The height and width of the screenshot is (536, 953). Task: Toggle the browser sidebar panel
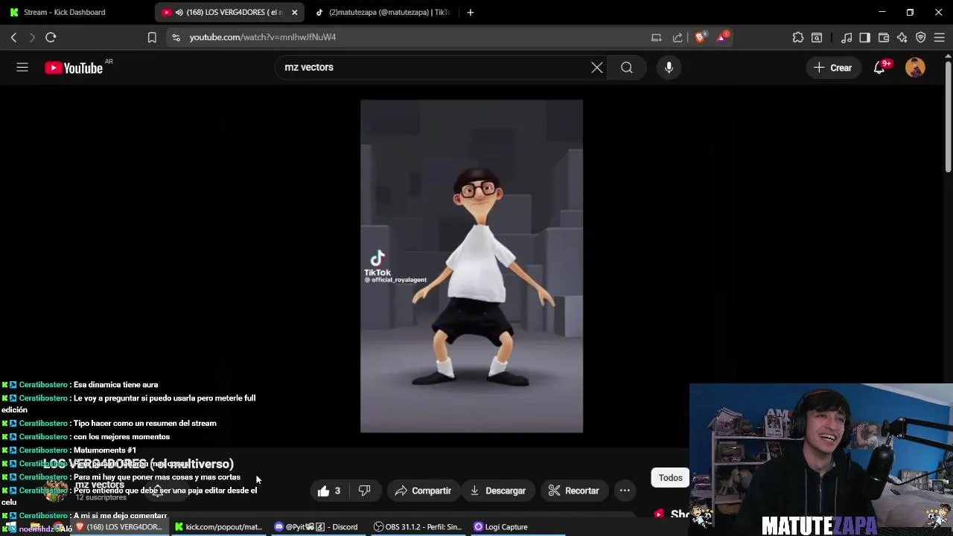(x=864, y=37)
